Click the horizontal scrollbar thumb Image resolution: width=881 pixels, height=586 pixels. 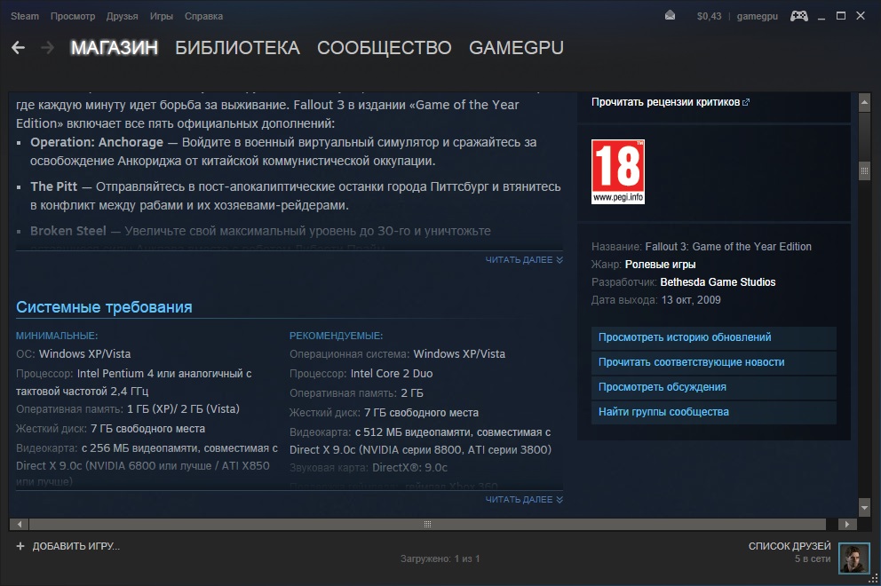(427, 524)
